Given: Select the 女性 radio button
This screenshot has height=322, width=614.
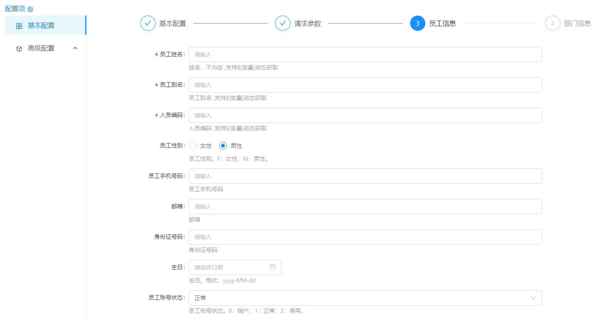Looking at the screenshot, I should [x=193, y=146].
